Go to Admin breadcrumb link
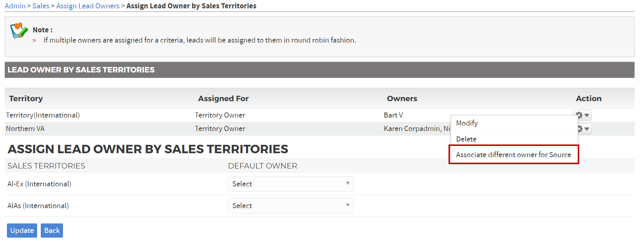Viewport: 640px width, 246px height. (x=15, y=6)
